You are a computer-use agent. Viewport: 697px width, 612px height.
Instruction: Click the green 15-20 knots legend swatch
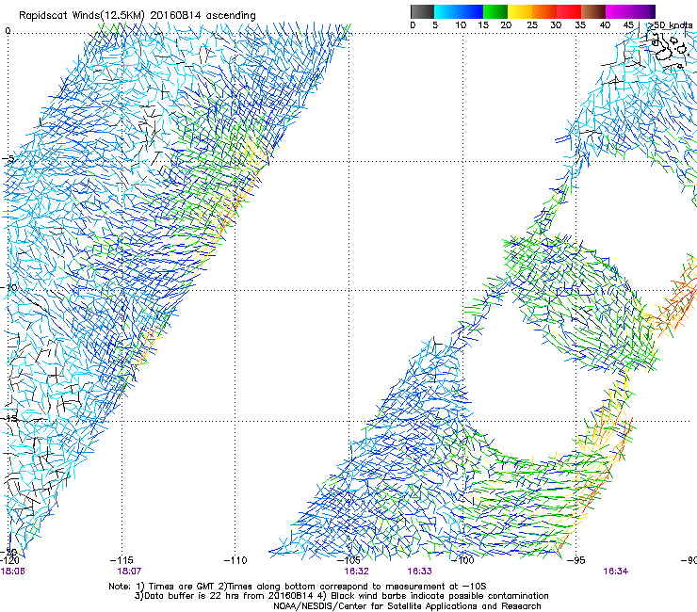[495, 11]
